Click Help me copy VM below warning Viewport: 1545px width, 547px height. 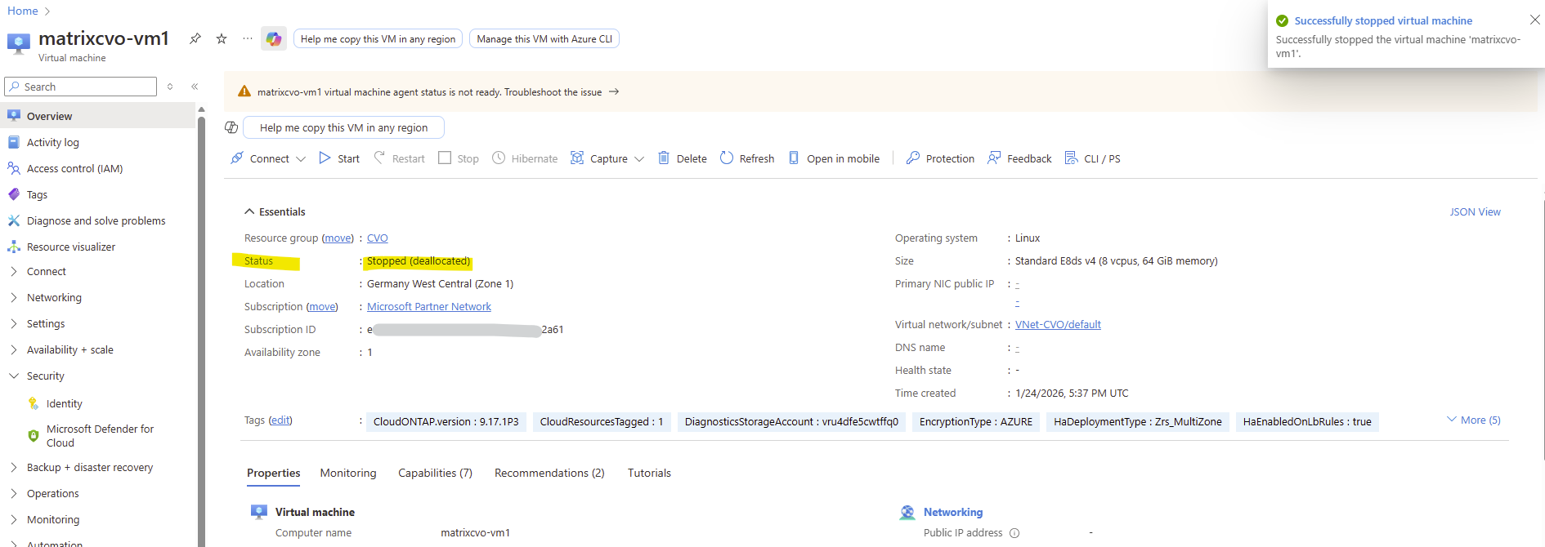[343, 127]
